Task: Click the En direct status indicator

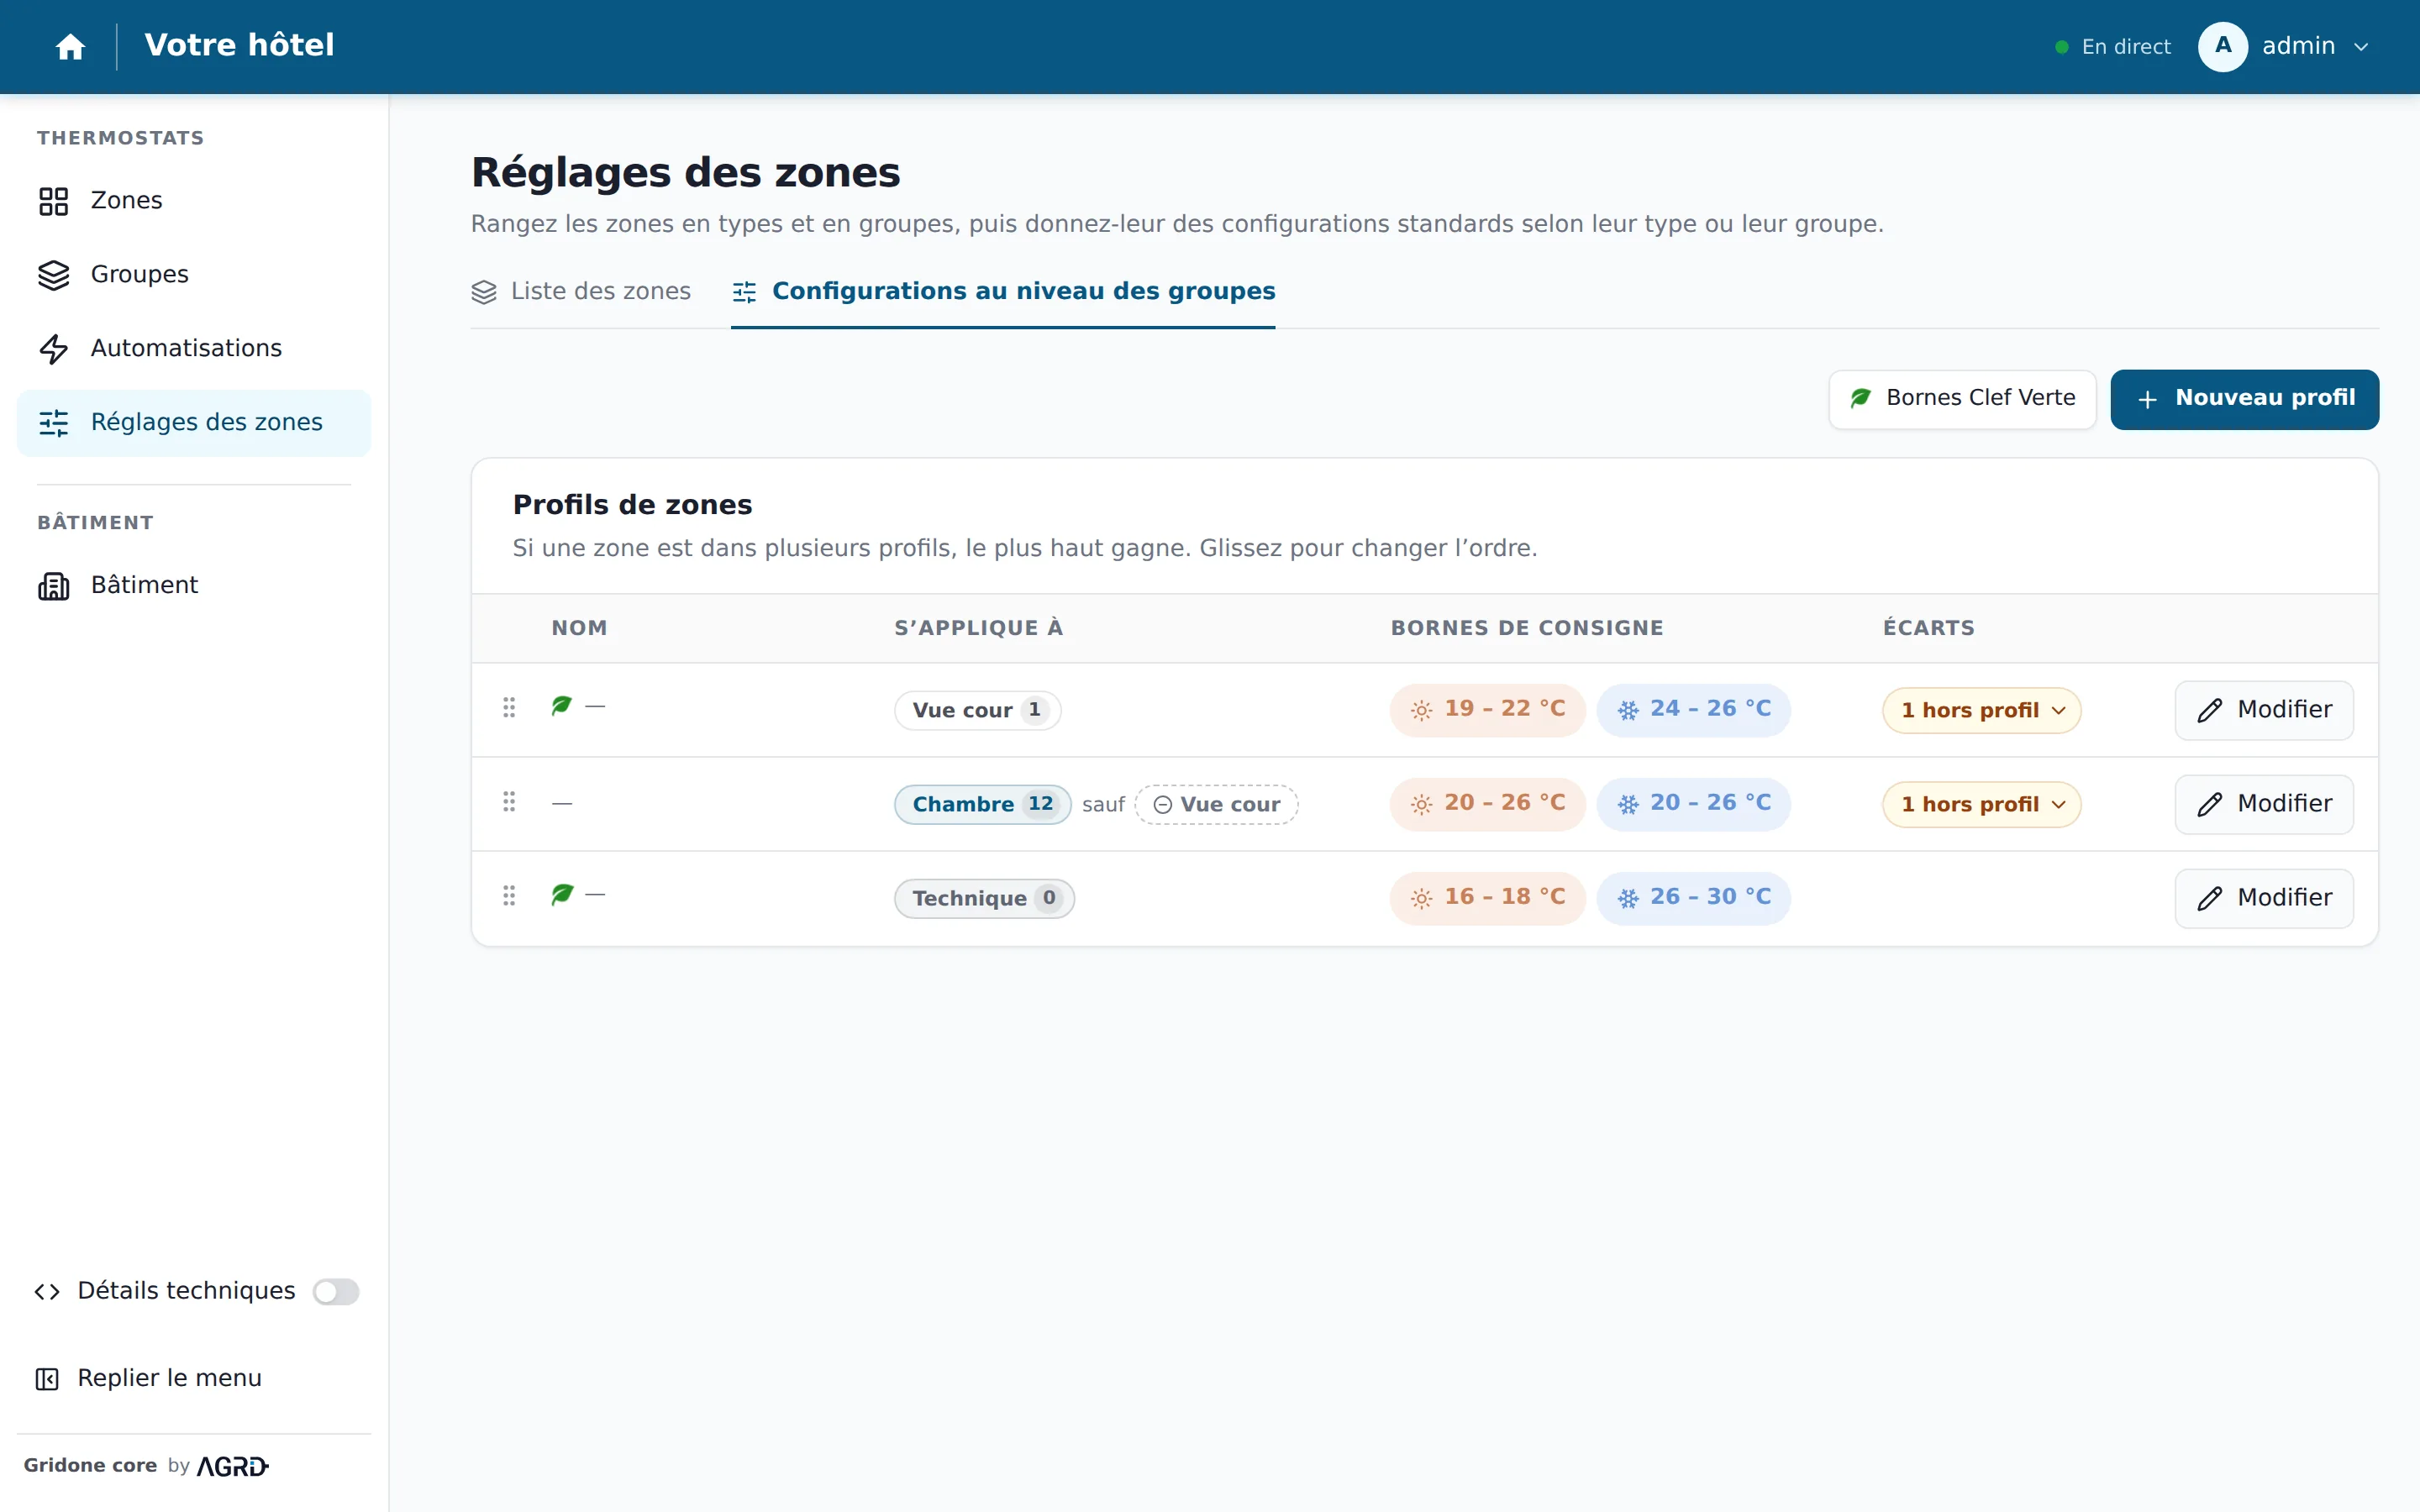Action: [2112, 47]
